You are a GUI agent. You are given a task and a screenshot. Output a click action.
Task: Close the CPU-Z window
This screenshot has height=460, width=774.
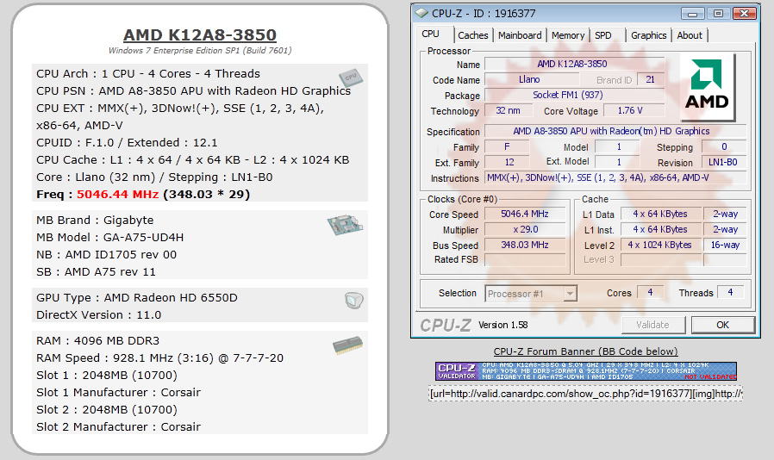[741, 14]
